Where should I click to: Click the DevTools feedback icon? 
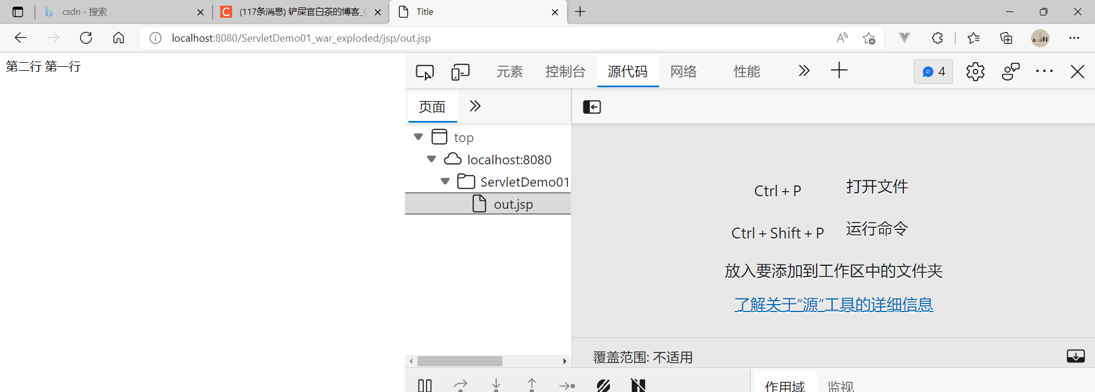(x=1011, y=72)
